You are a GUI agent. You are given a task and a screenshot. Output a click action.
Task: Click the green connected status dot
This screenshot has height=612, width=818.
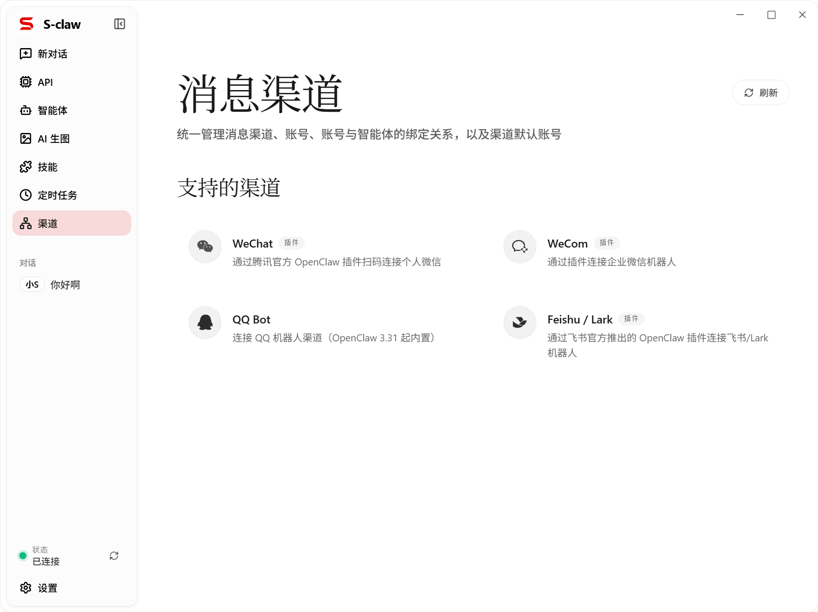tap(23, 555)
